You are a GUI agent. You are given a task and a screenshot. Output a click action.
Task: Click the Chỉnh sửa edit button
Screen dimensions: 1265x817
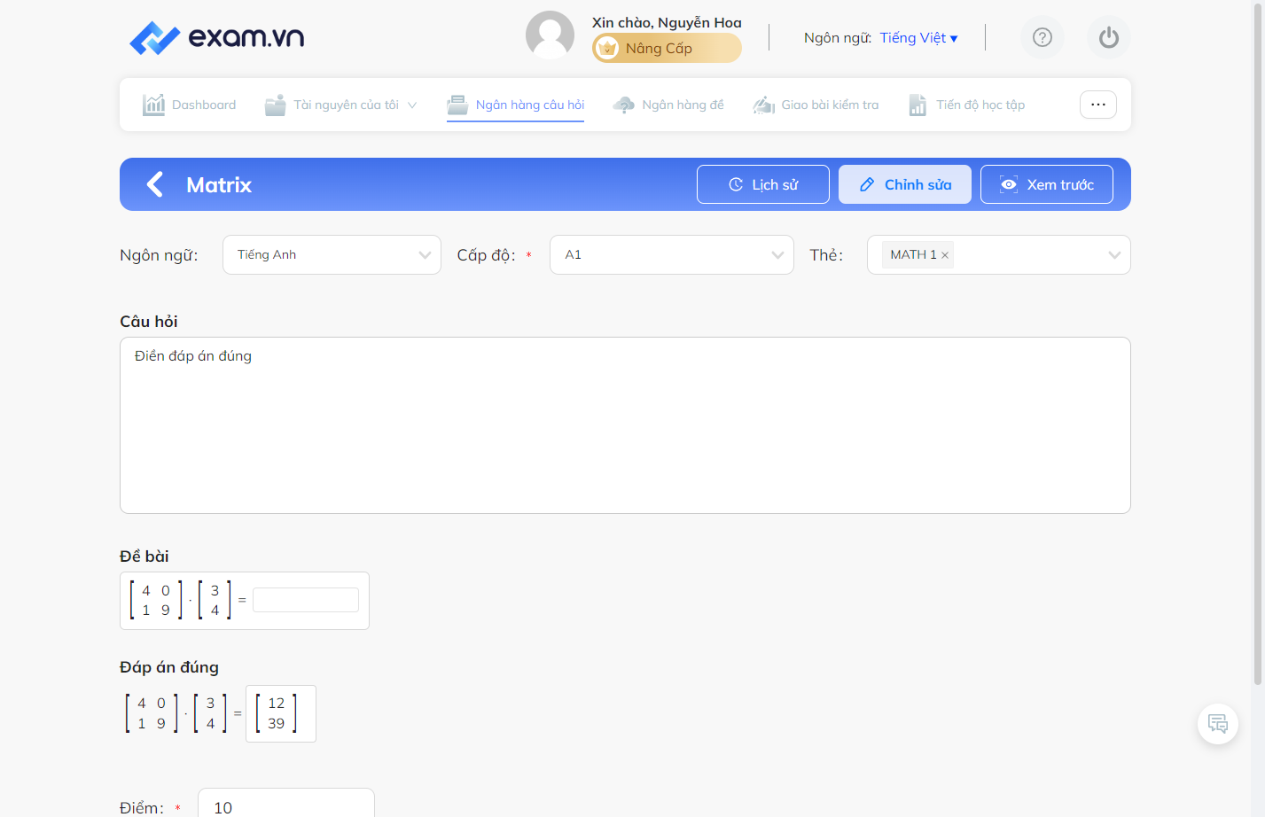click(x=905, y=184)
